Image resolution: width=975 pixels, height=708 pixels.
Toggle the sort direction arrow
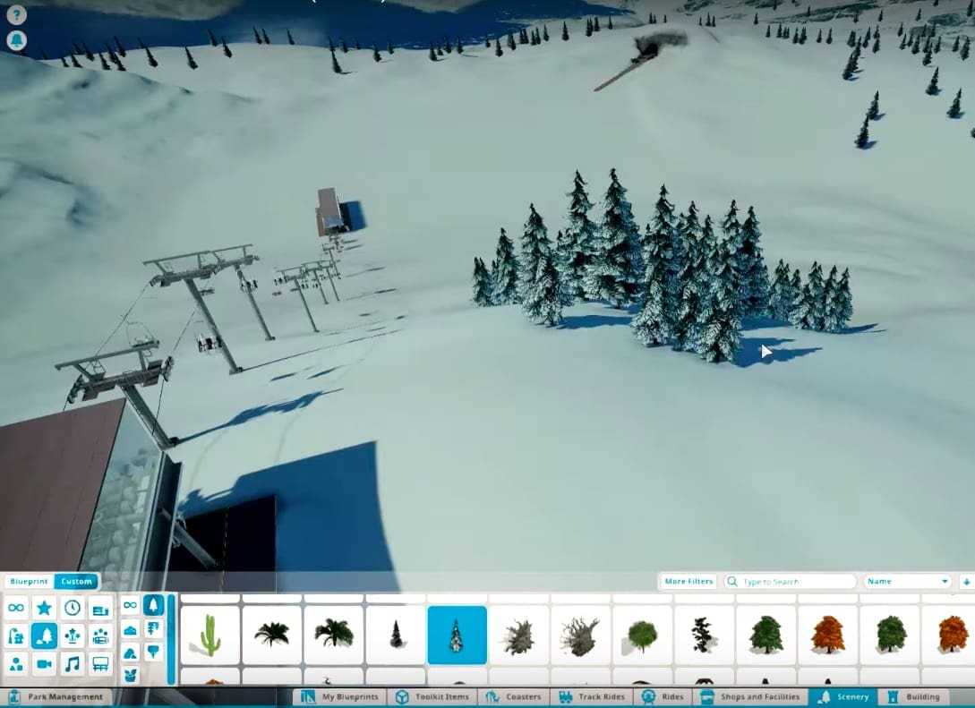point(966,582)
